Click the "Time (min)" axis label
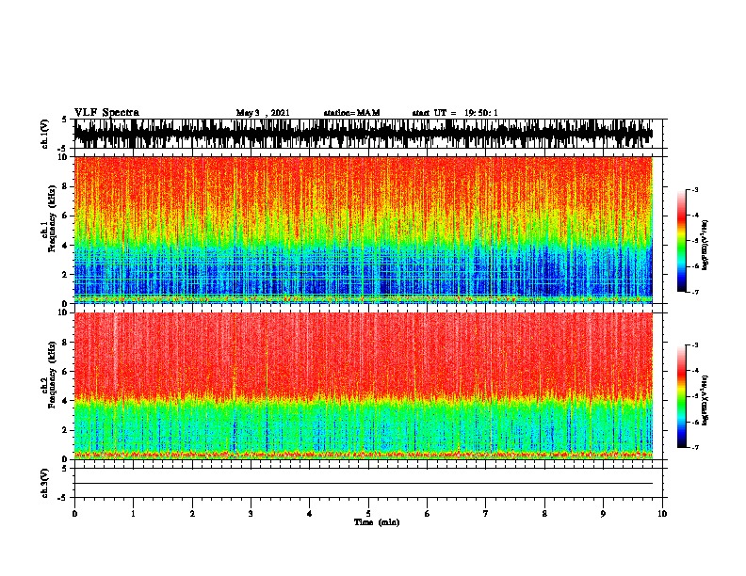Image resolution: width=746 pixels, height=576 pixels. (377, 522)
